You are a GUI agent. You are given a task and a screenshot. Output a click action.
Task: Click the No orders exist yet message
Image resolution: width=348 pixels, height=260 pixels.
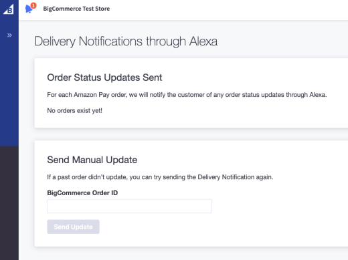click(x=74, y=110)
